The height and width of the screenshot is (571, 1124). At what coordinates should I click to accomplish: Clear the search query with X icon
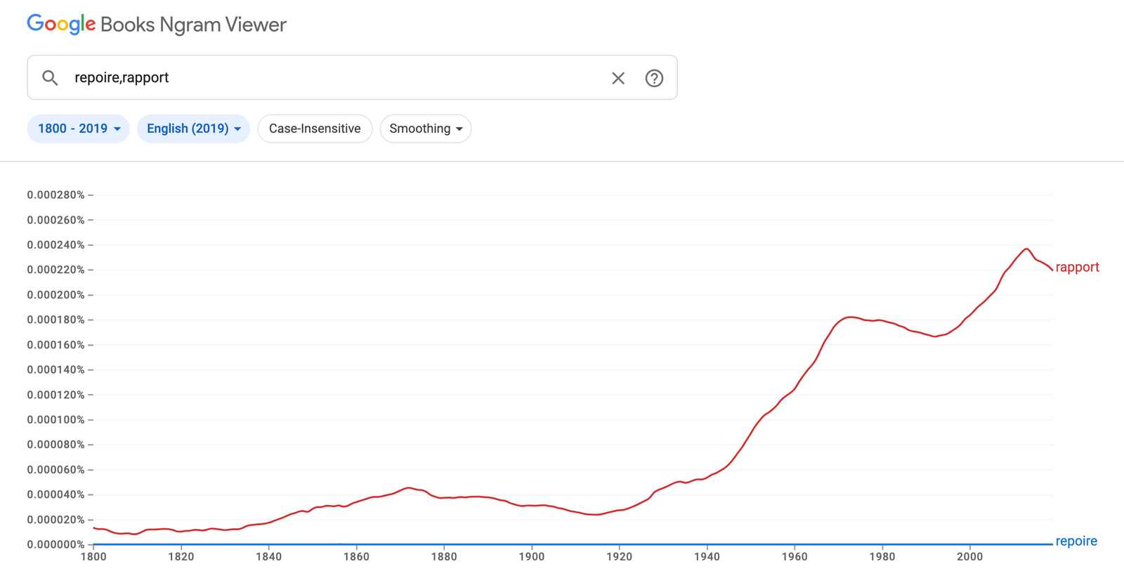(618, 78)
